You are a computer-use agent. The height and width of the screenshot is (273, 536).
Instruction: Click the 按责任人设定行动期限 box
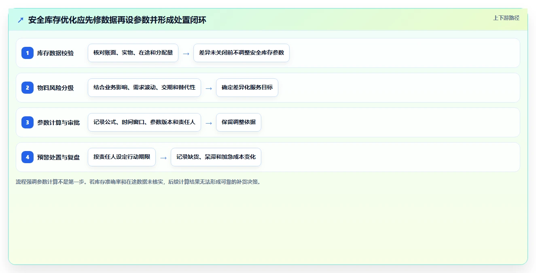122,157
